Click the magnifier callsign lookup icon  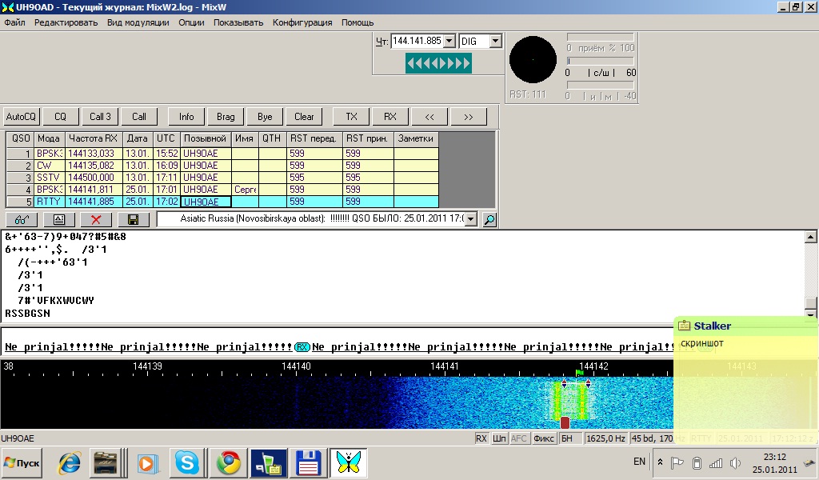pos(489,219)
